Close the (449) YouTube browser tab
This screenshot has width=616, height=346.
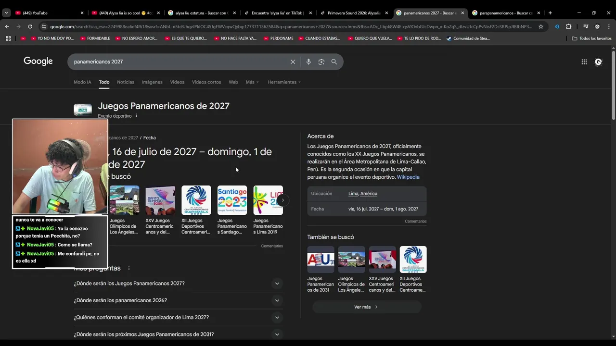(x=82, y=13)
